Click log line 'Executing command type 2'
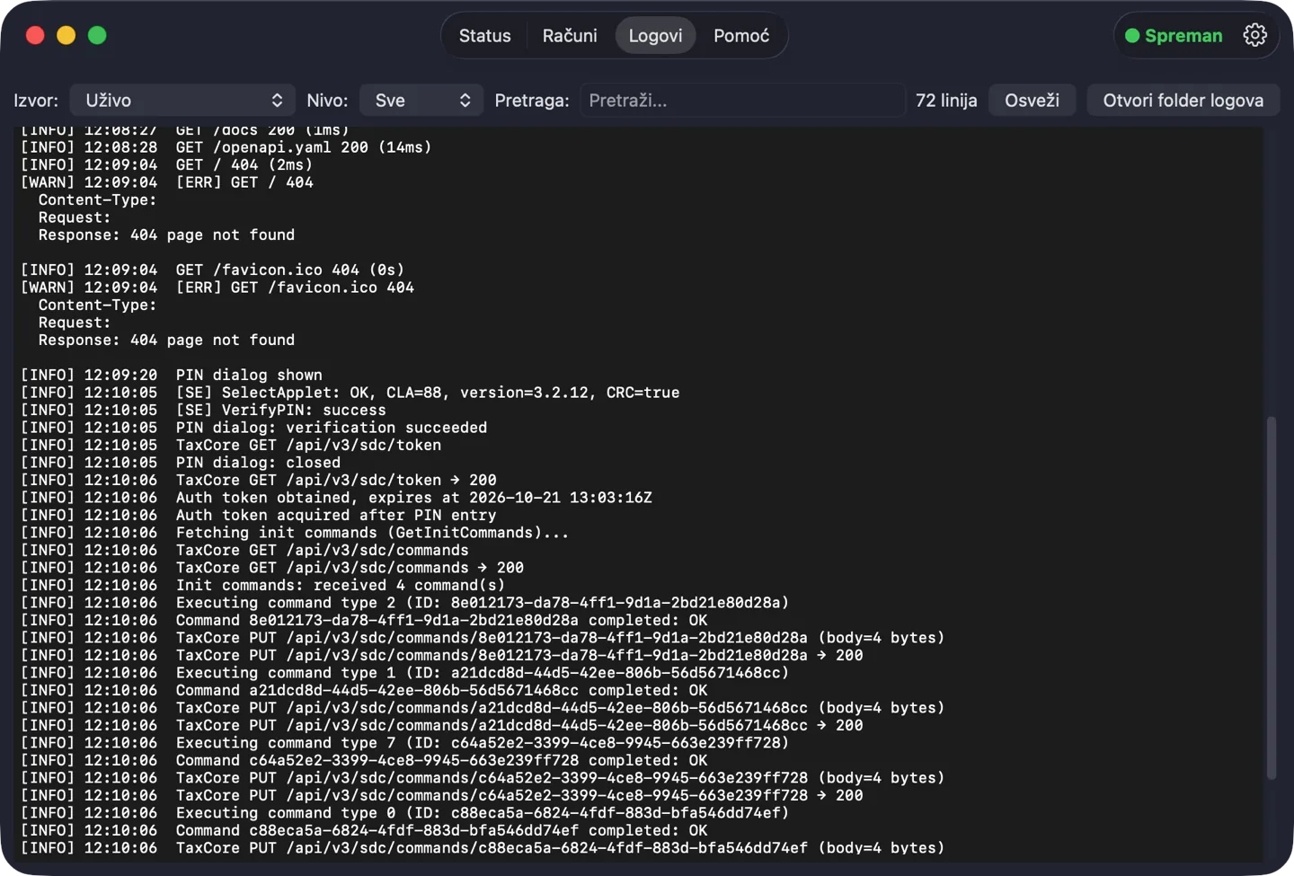Image resolution: width=1294 pixels, height=876 pixels. [404, 603]
